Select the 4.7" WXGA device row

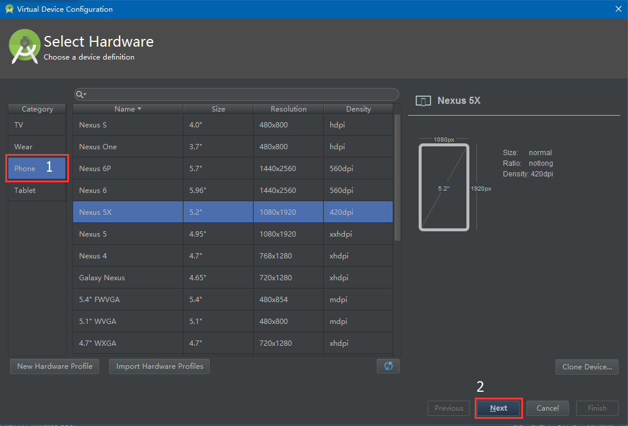(233, 343)
